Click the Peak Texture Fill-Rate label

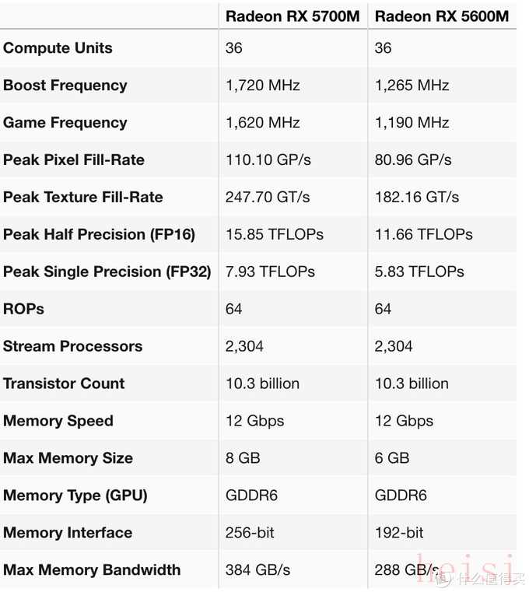[x=82, y=198]
